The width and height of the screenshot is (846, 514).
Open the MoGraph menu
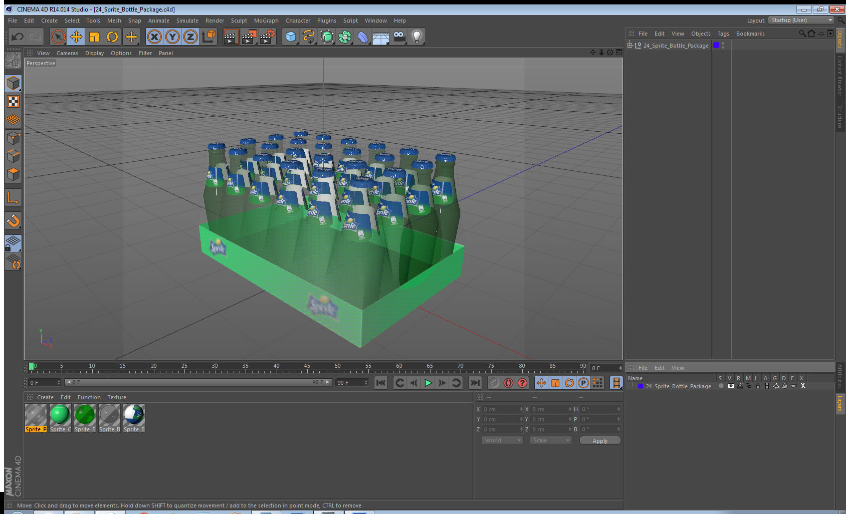click(266, 21)
